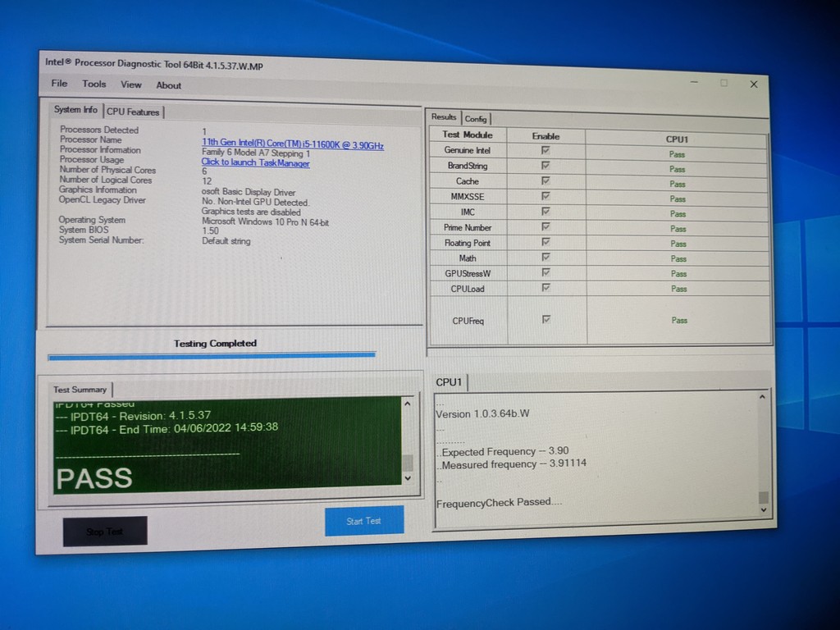Click the Measured frequency 3.91114 line

[x=511, y=464]
